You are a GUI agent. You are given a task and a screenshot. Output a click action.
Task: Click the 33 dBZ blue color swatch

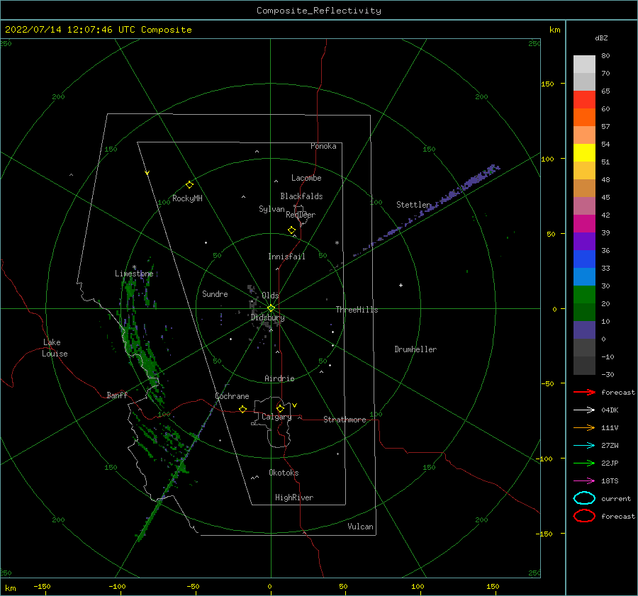(584, 259)
